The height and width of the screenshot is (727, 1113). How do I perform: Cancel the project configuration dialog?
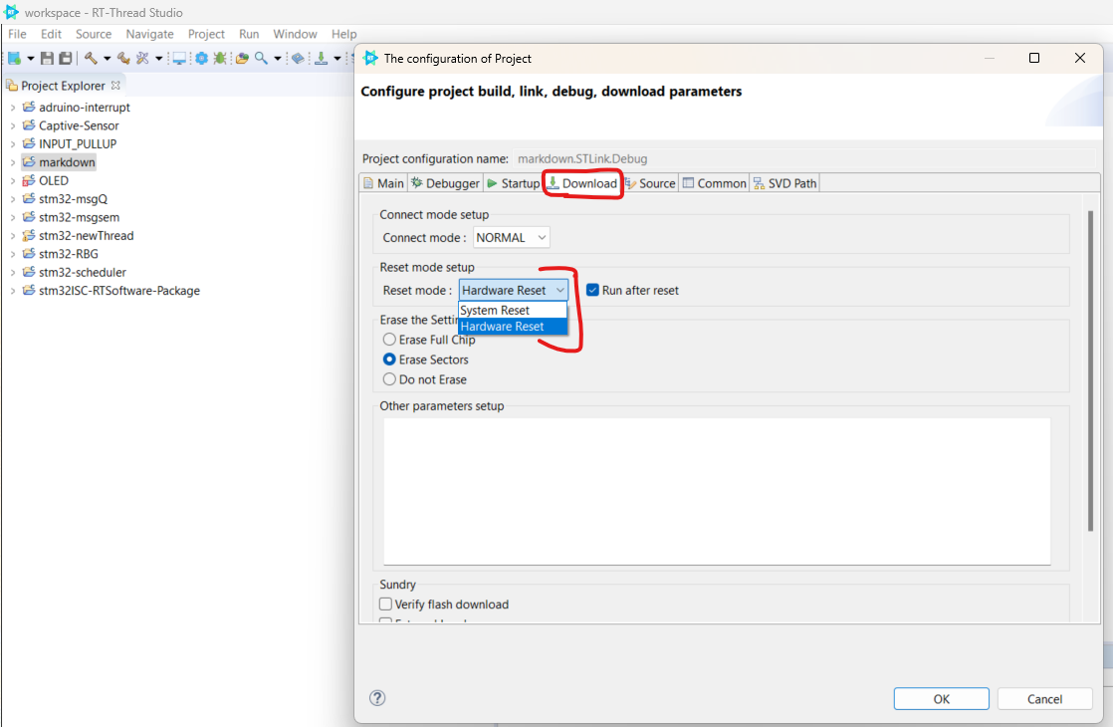(x=1044, y=698)
